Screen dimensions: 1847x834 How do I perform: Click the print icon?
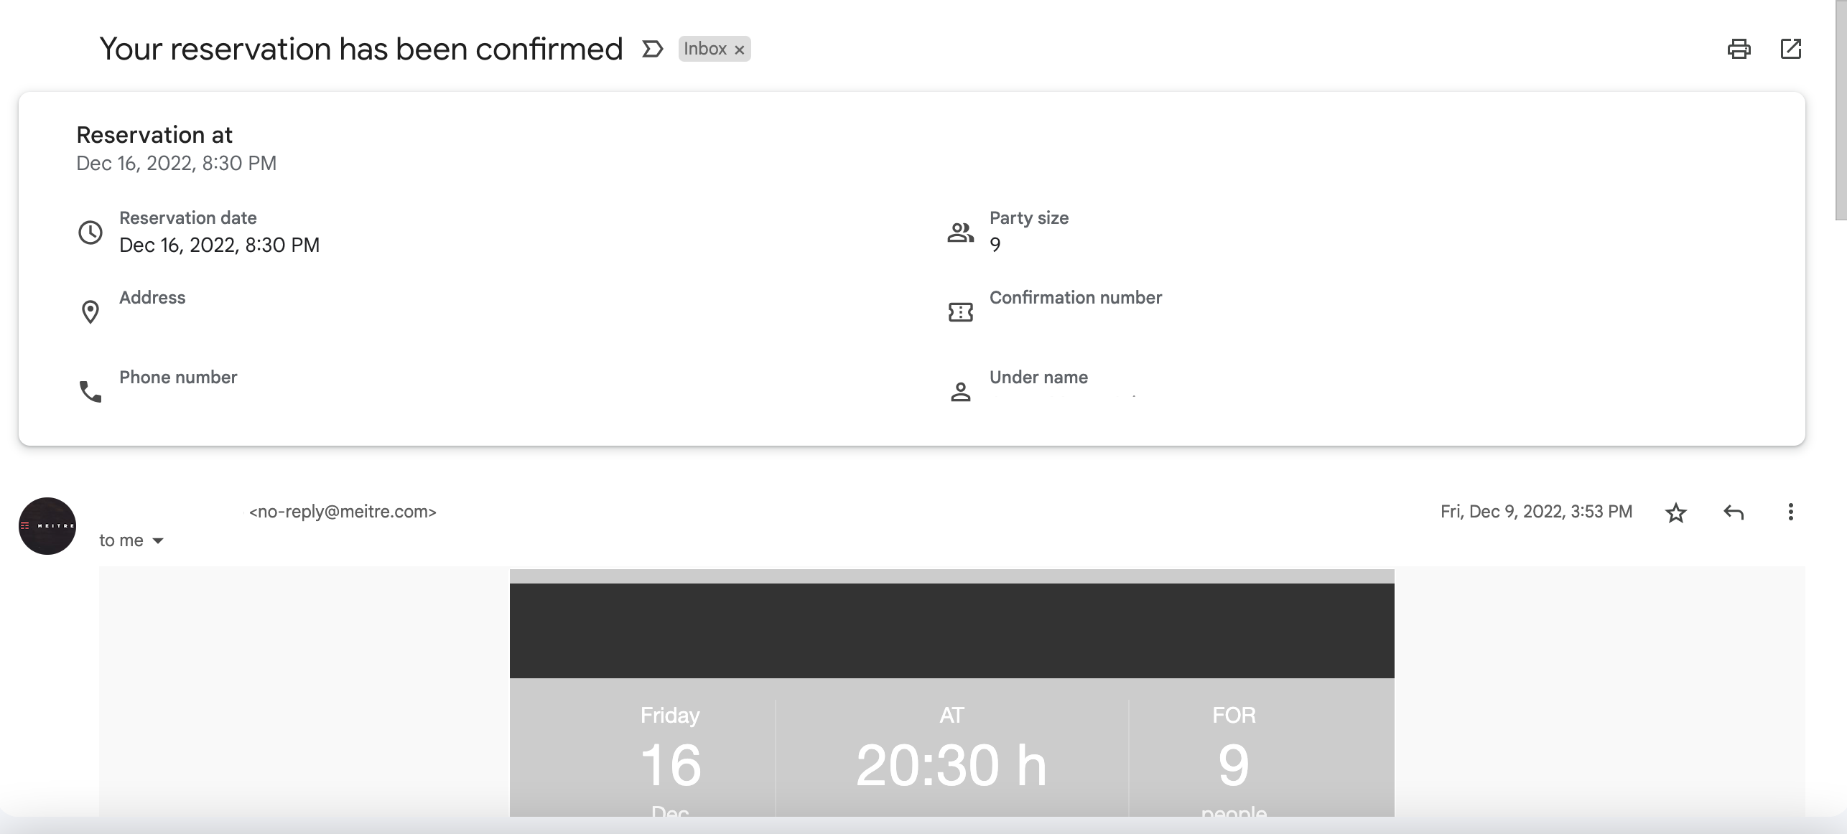click(1740, 48)
